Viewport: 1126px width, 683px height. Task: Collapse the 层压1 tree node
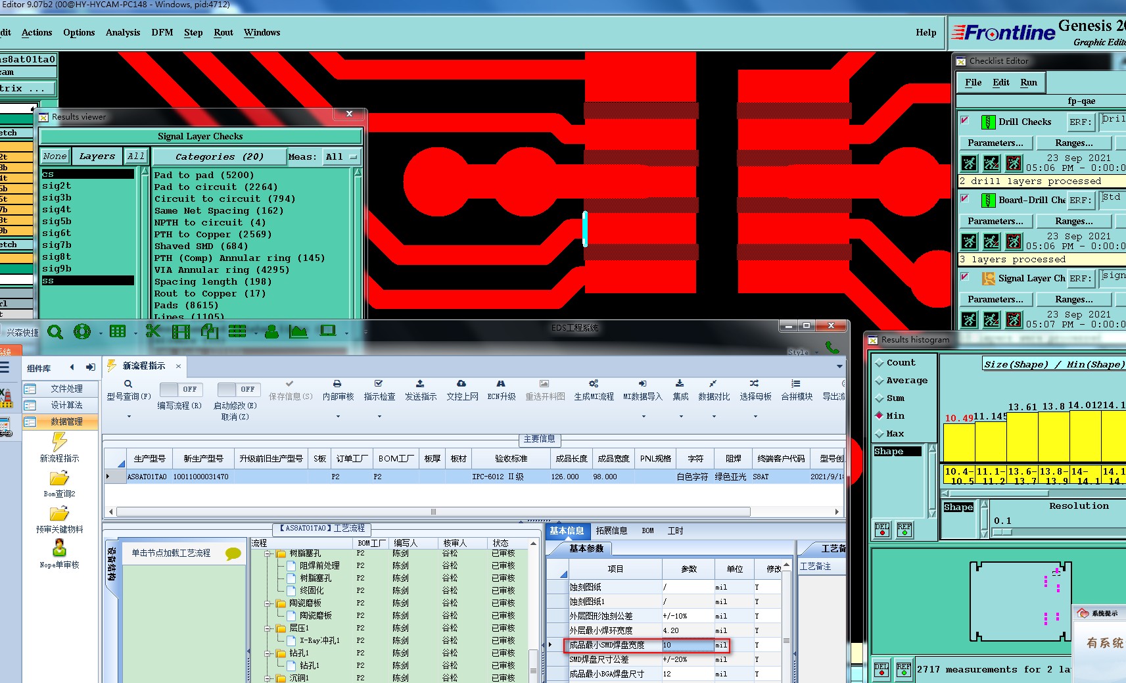pyautogui.click(x=268, y=628)
